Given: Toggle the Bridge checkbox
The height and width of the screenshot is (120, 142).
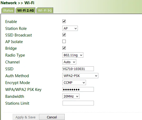Looking at the screenshot, I should (x=64, y=48).
